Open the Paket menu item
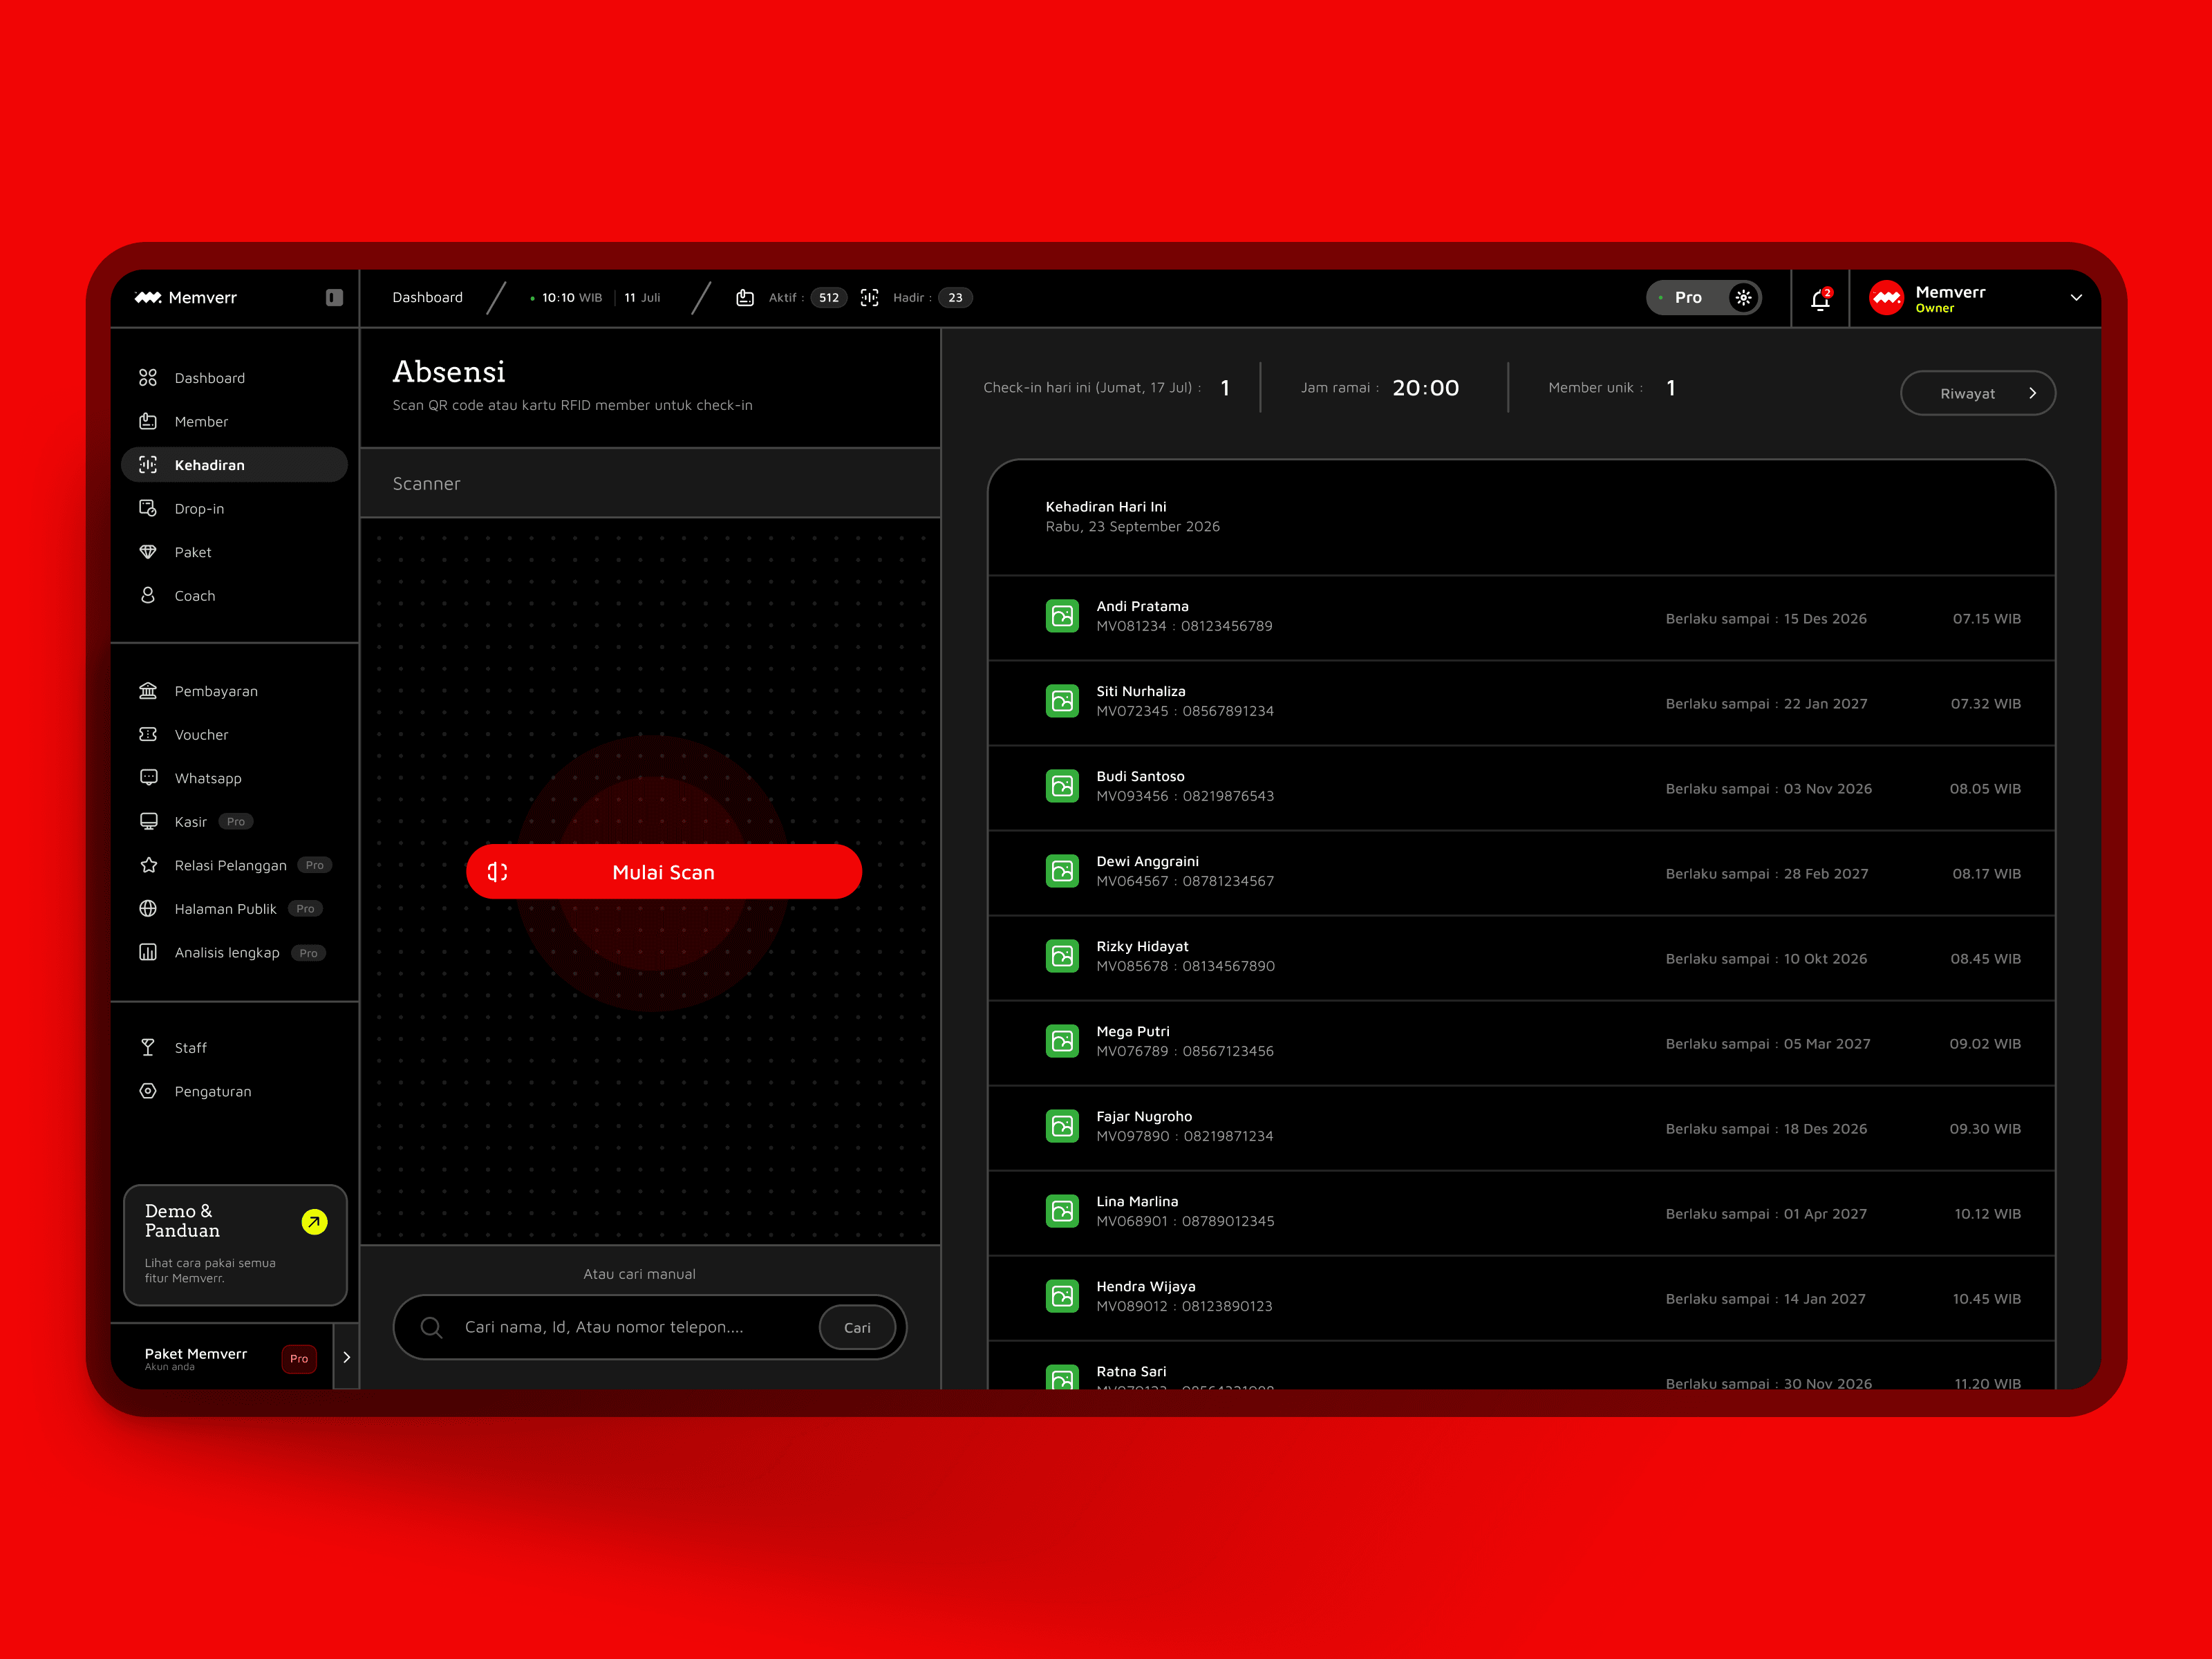The width and height of the screenshot is (2212, 1659). coord(234,552)
